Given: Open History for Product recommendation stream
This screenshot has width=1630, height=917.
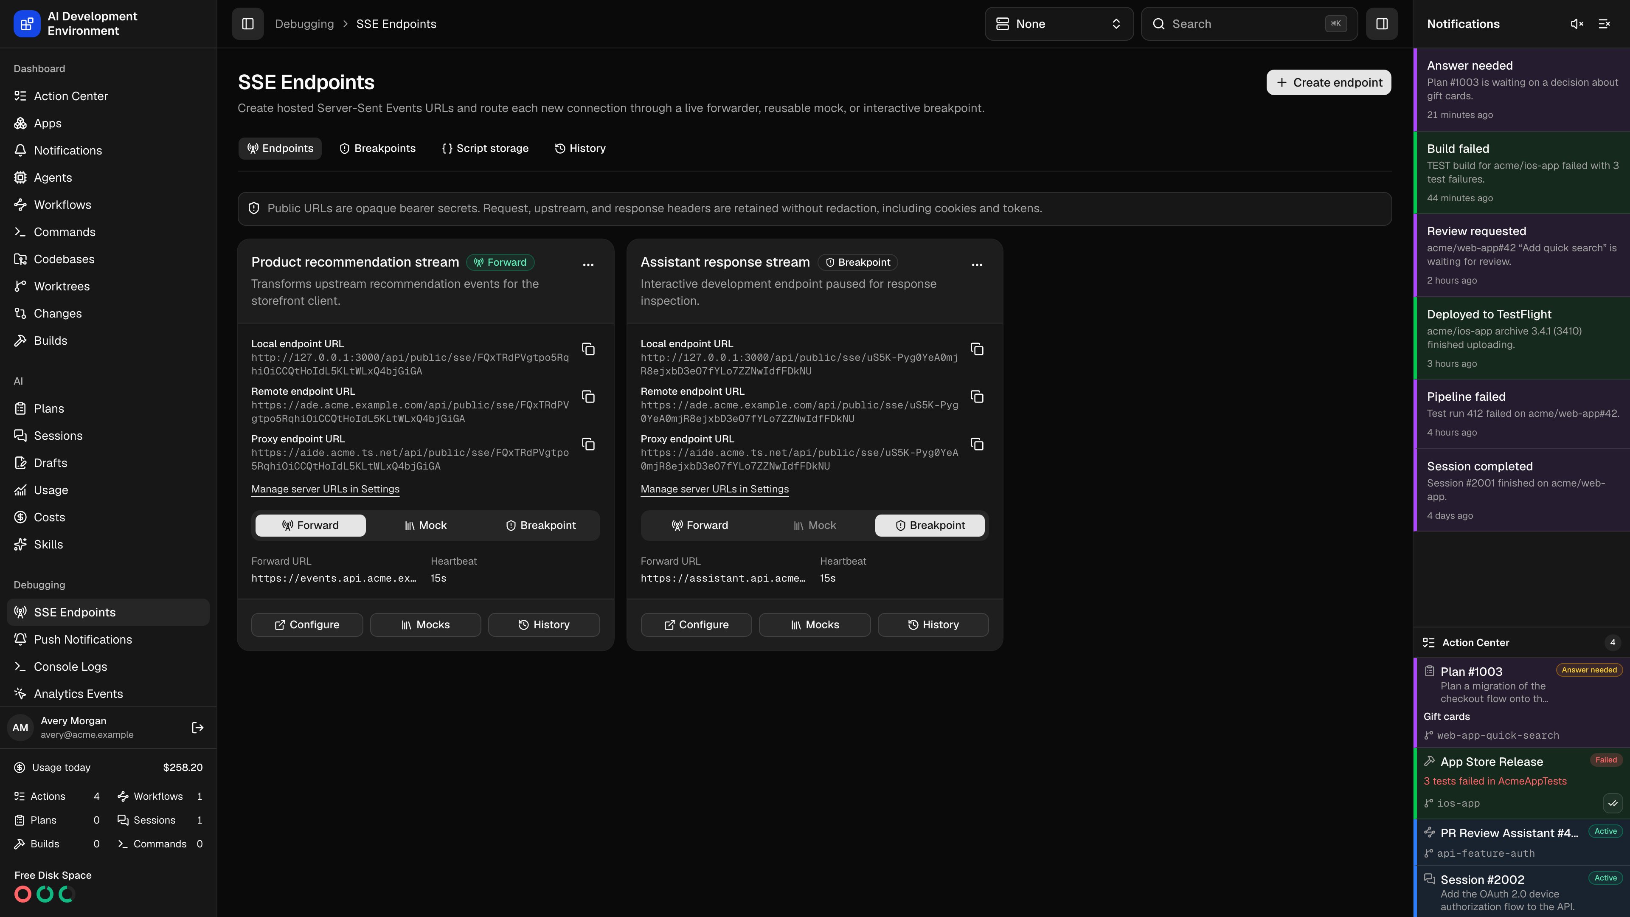Looking at the screenshot, I should click(543, 624).
